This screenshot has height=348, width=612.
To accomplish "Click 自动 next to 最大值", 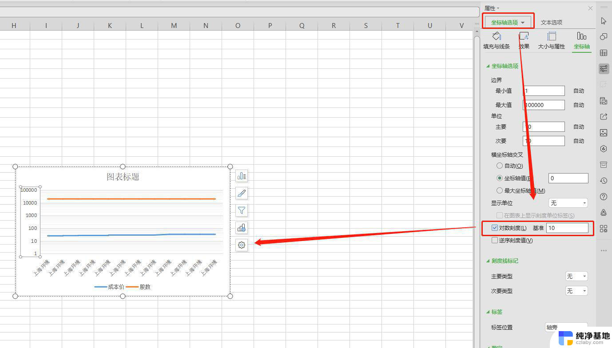I will click(579, 105).
